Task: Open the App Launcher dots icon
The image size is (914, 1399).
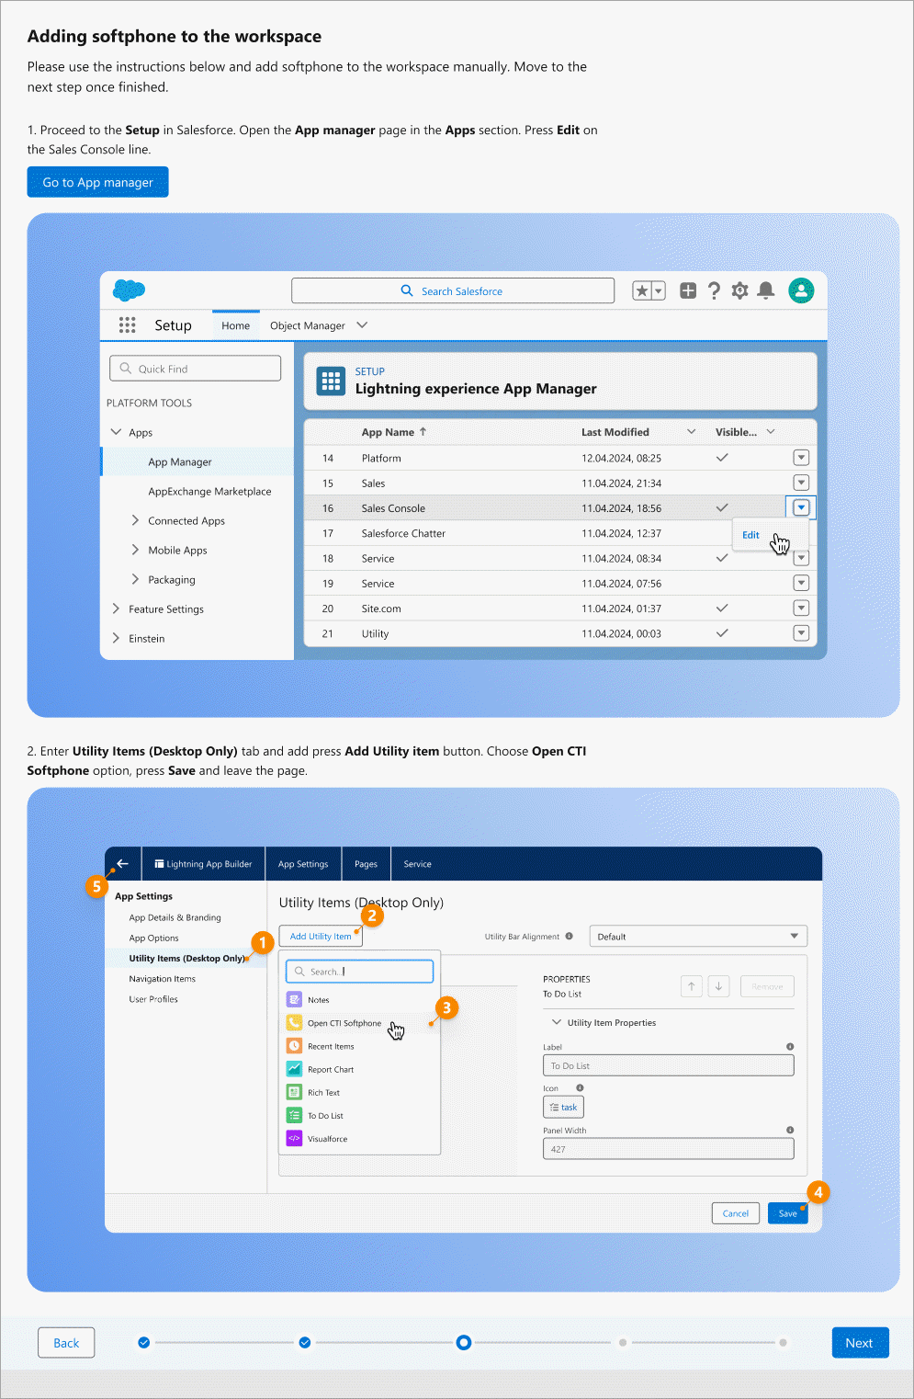Action: (127, 324)
